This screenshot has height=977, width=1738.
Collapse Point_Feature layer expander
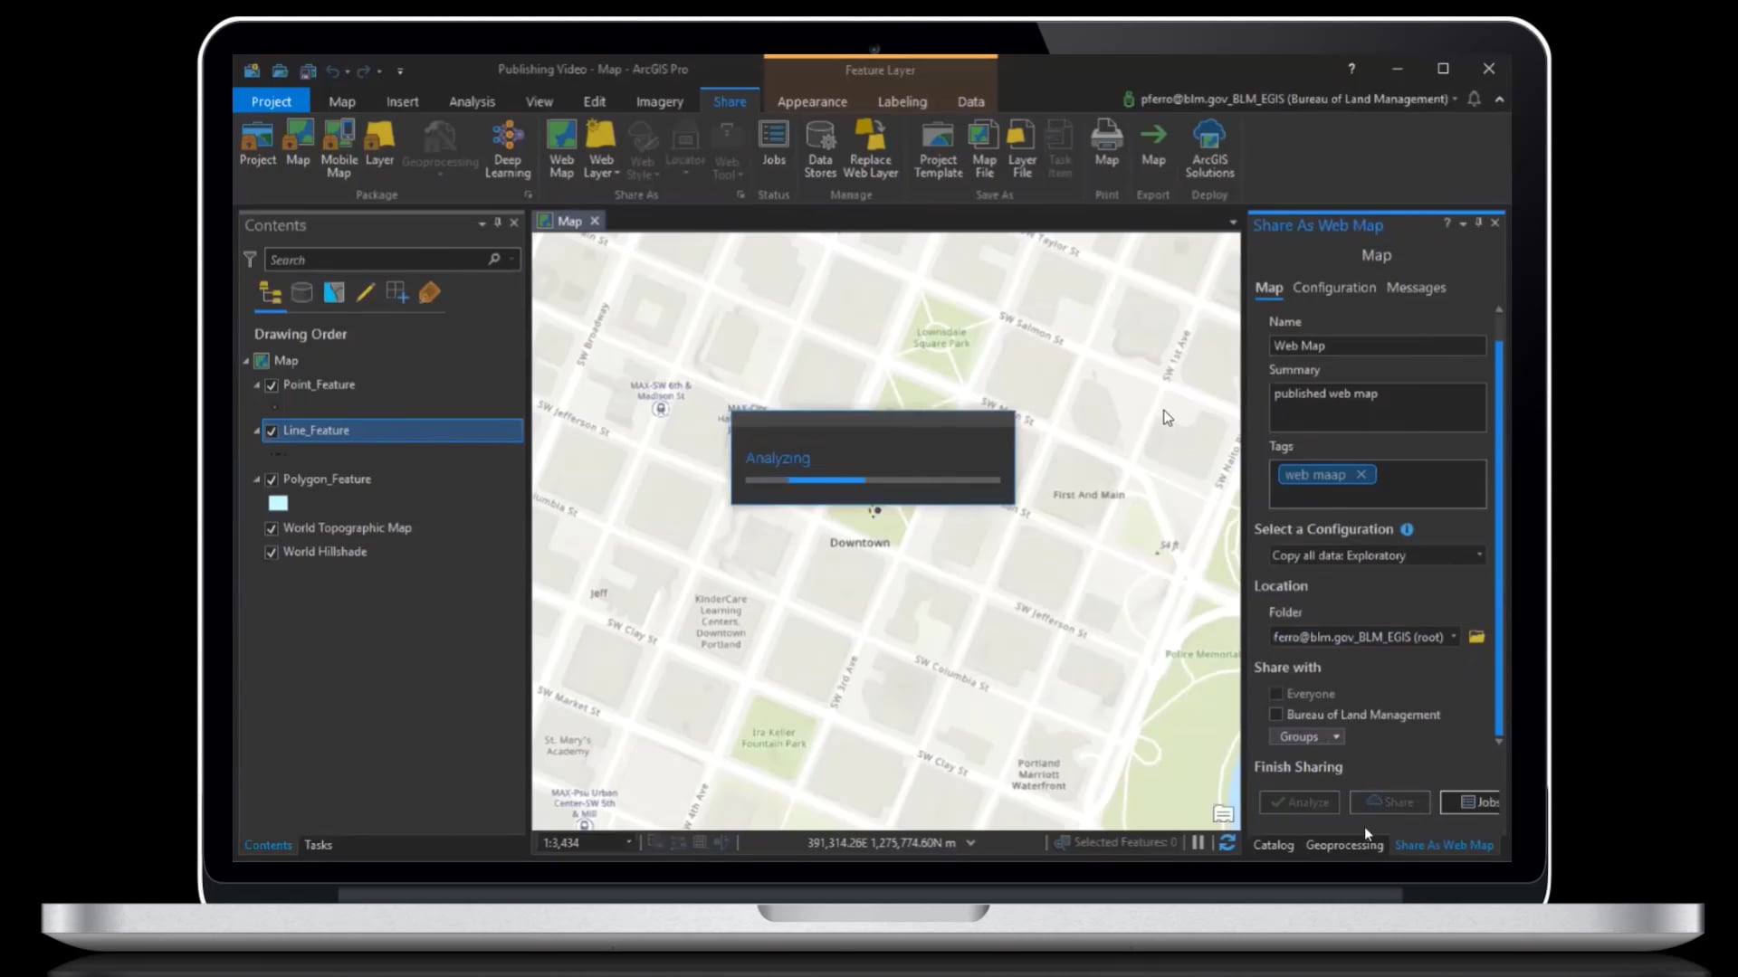point(257,385)
